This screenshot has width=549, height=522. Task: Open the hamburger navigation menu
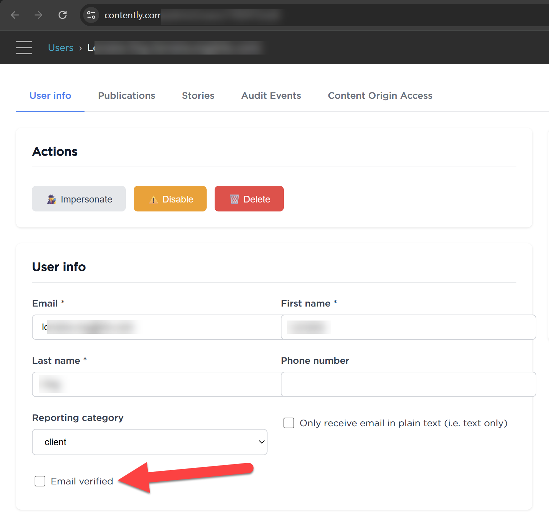click(24, 48)
